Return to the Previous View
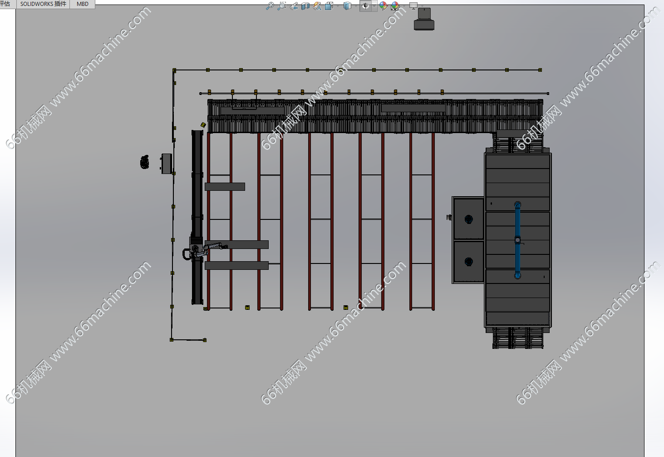Screen dimensions: 664x457 tap(294, 6)
